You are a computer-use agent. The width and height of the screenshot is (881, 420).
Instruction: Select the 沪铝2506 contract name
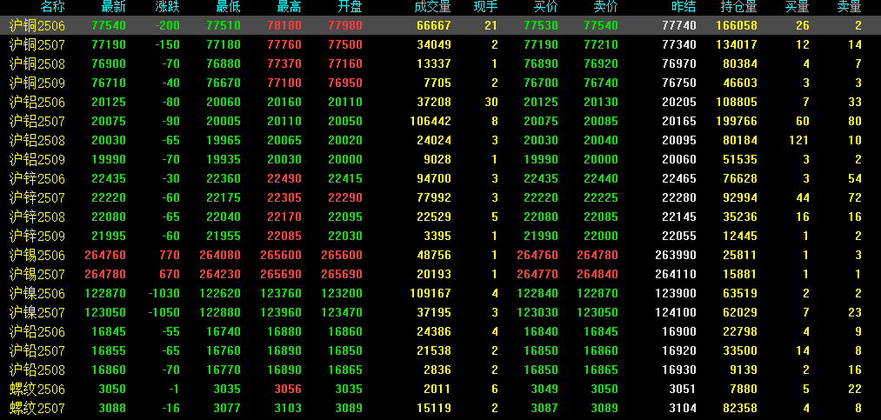coord(37,103)
